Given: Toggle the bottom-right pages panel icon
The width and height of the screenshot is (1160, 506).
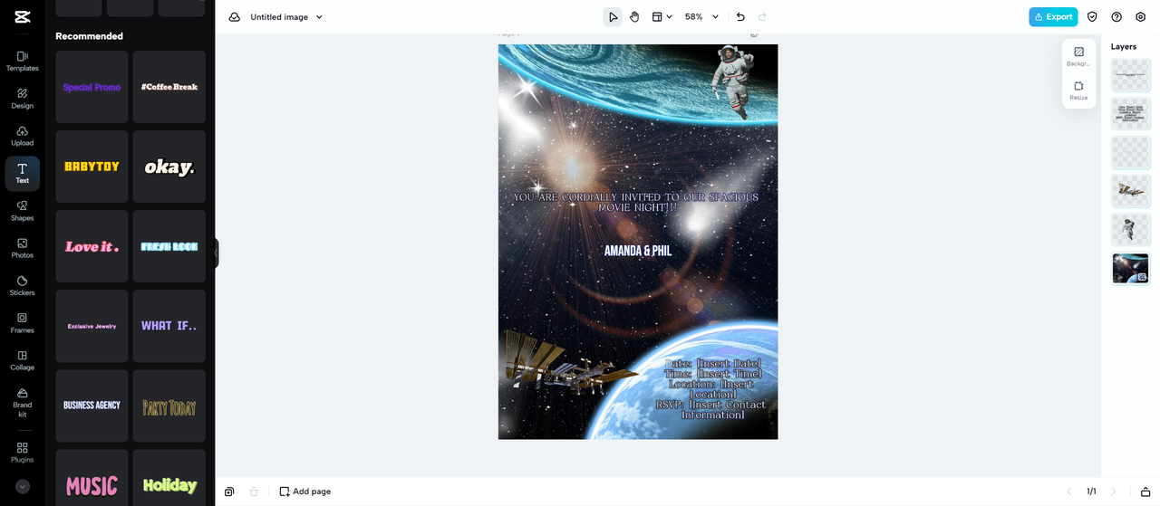Looking at the screenshot, I should (1144, 492).
